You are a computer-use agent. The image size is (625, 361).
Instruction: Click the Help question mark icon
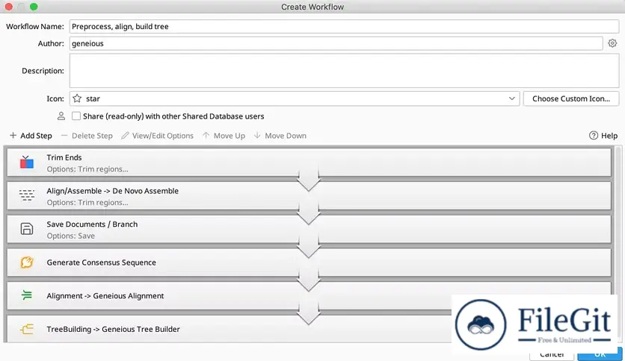pyautogui.click(x=593, y=136)
